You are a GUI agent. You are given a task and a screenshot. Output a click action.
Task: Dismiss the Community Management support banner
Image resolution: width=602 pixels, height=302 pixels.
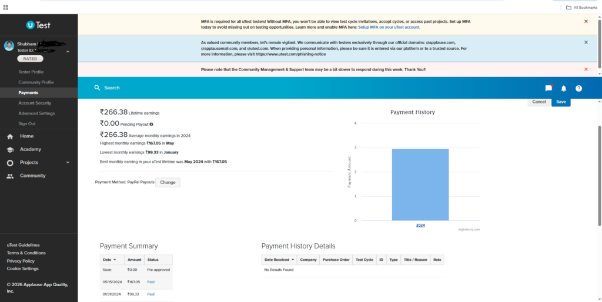pyautogui.click(x=586, y=69)
